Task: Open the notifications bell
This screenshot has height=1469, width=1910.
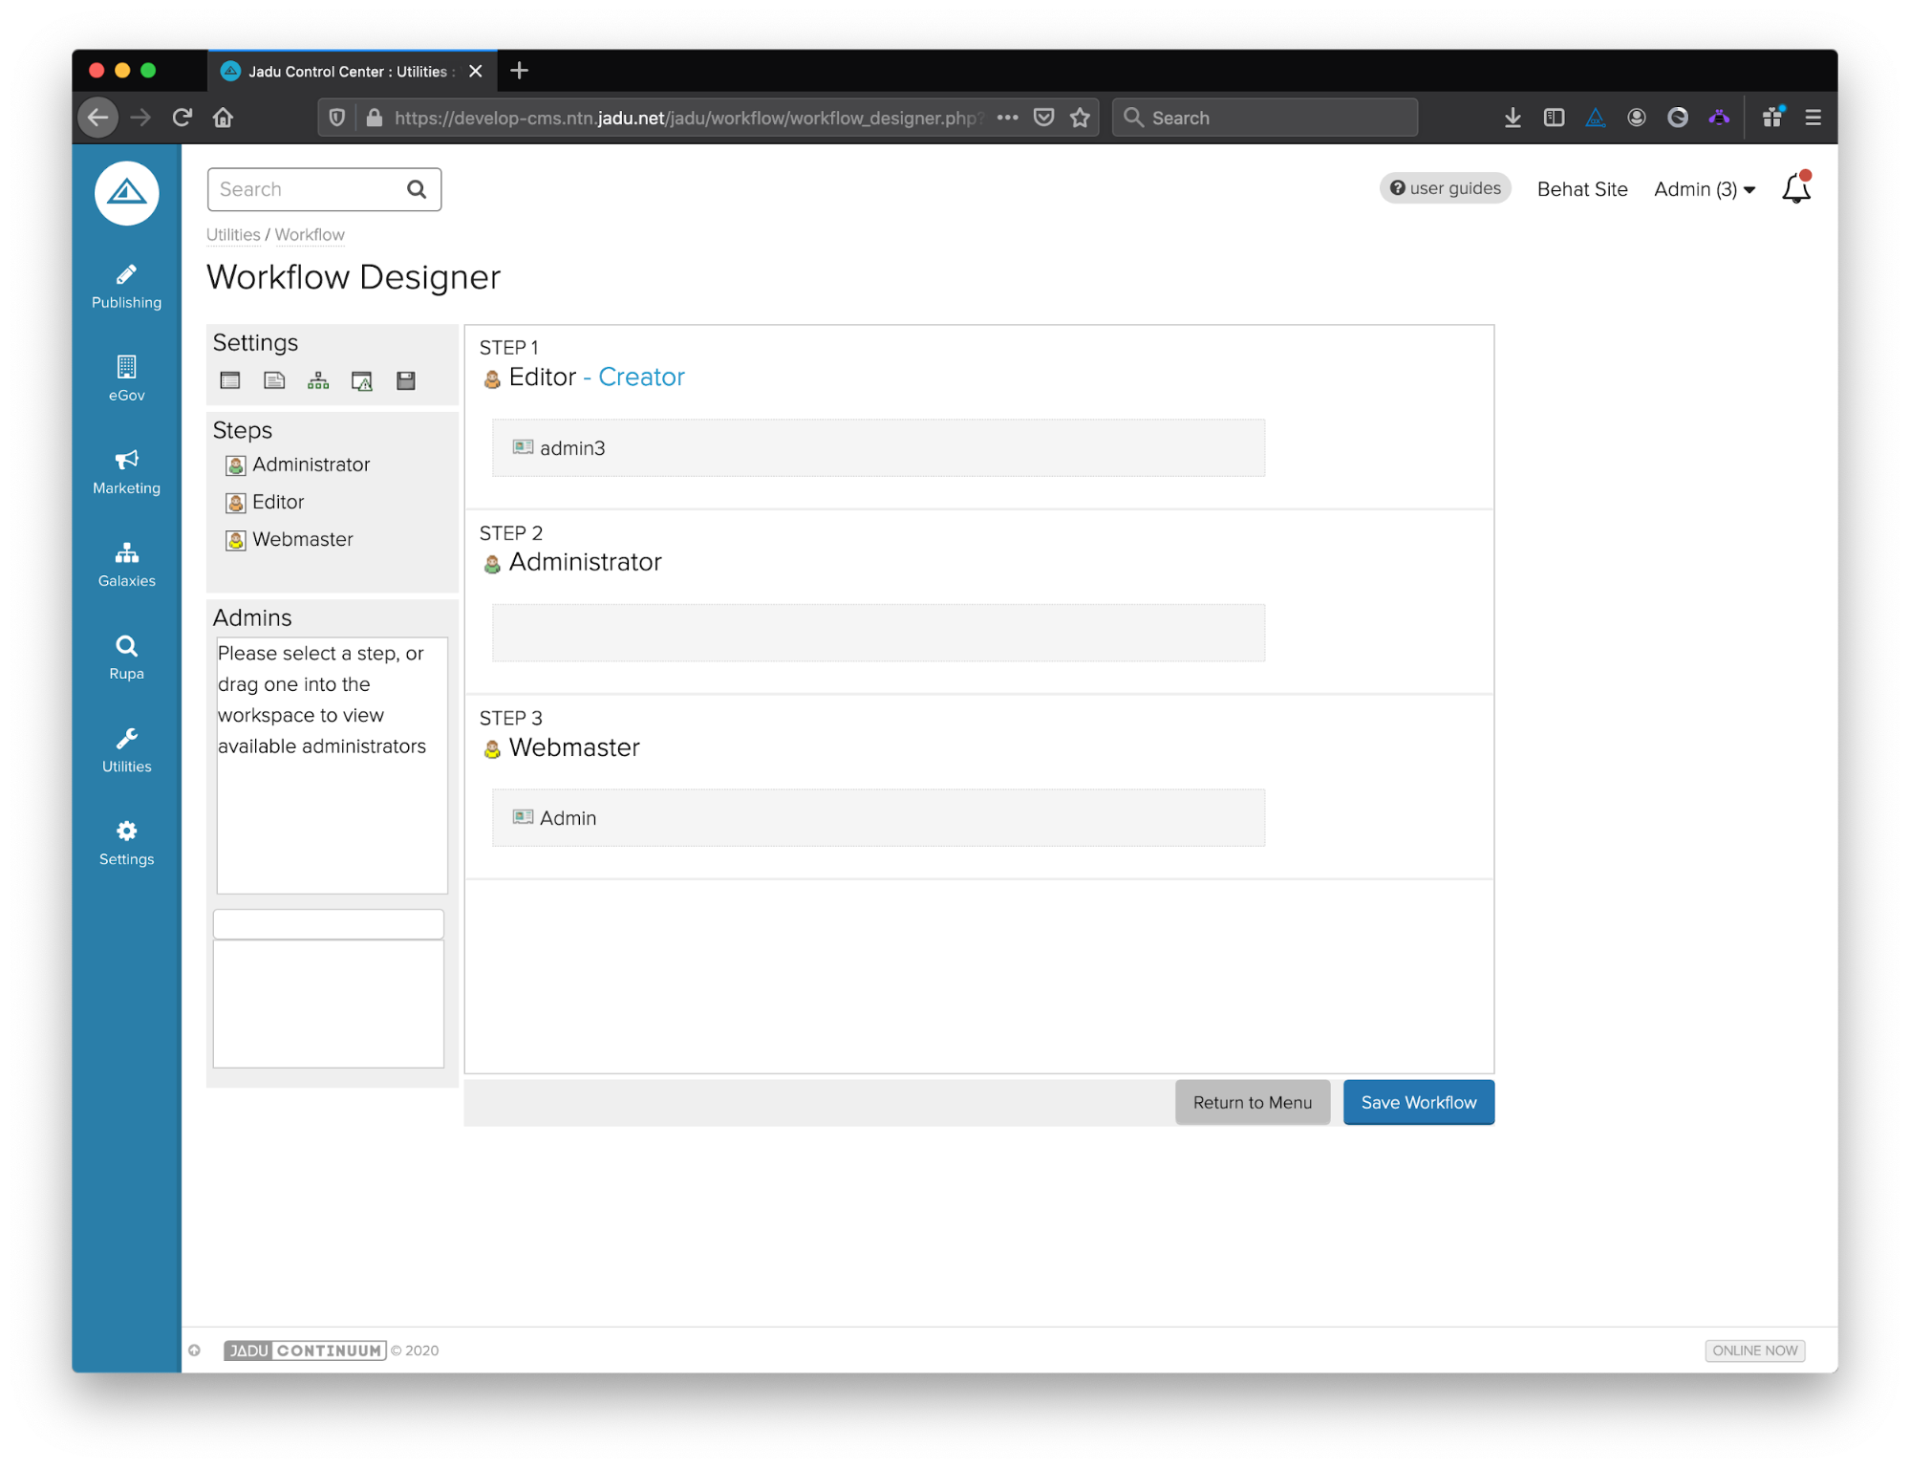Action: (x=1795, y=189)
